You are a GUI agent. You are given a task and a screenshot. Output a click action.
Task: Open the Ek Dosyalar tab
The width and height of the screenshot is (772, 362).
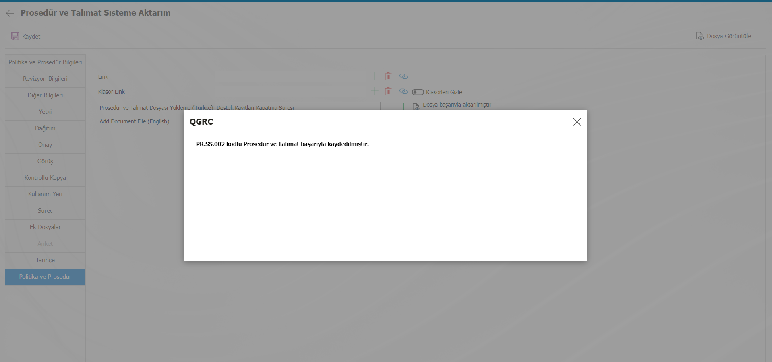(45, 227)
